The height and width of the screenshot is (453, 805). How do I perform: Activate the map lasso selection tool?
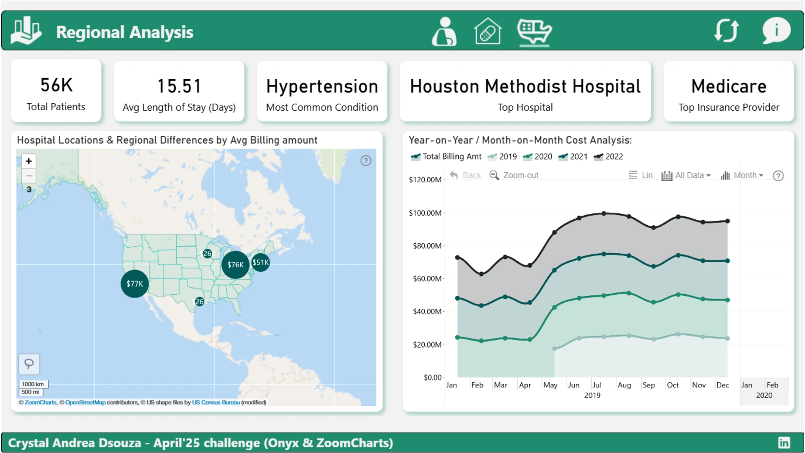[29, 364]
